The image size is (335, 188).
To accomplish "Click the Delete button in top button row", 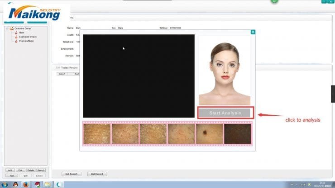I will click(x=30, y=170).
